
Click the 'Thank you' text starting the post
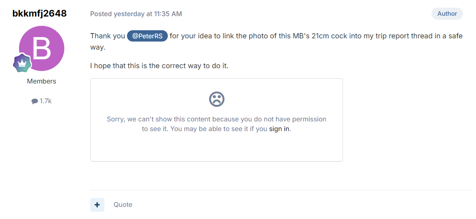point(108,36)
